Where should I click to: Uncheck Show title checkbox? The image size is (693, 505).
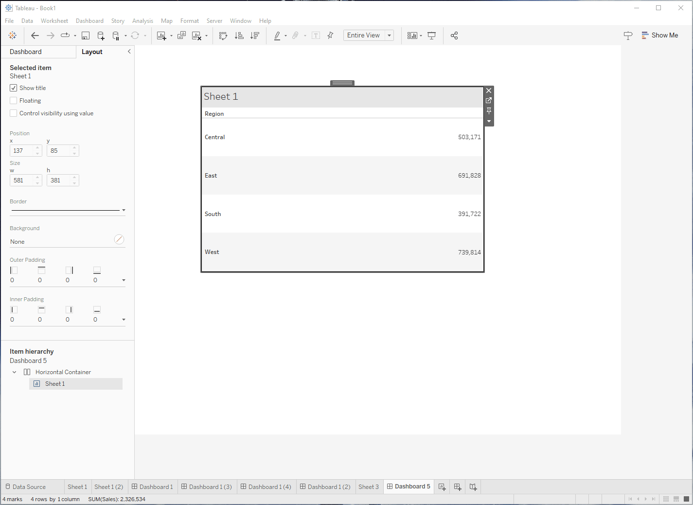[14, 88]
